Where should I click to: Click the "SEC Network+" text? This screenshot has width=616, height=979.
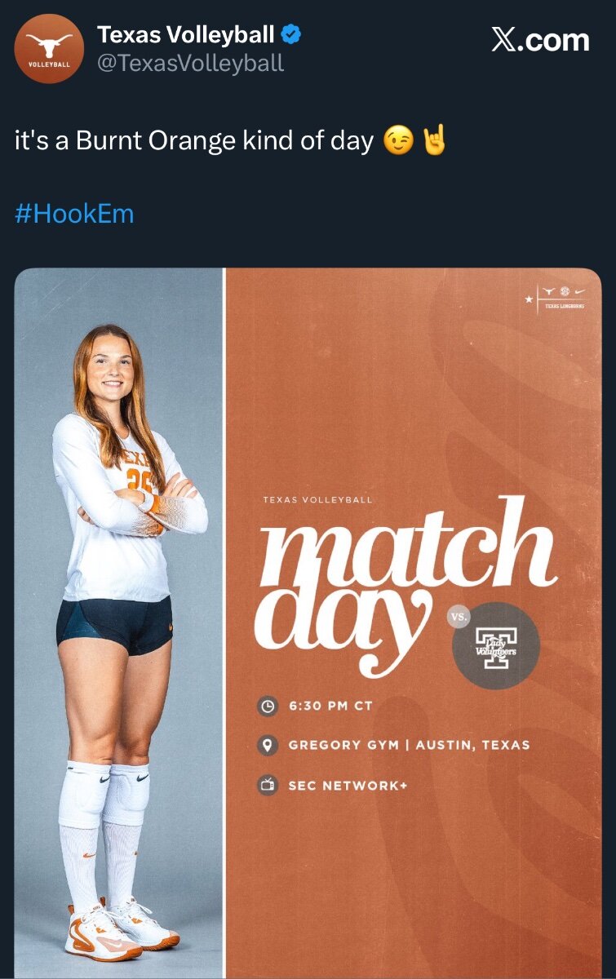point(348,786)
